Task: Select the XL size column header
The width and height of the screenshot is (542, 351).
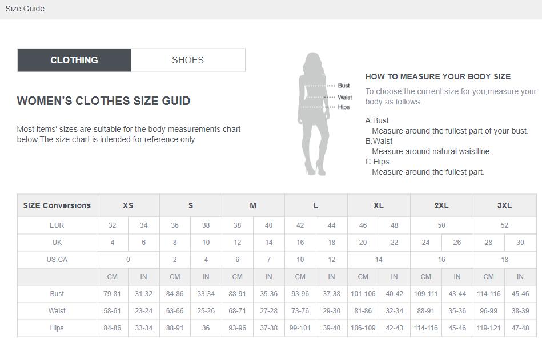Action: (x=379, y=205)
